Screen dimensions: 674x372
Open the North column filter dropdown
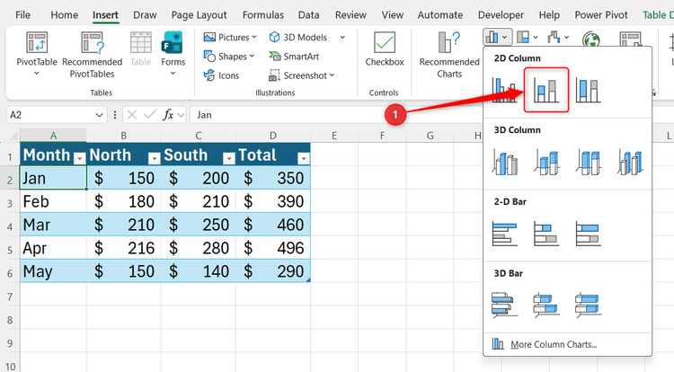(x=154, y=158)
